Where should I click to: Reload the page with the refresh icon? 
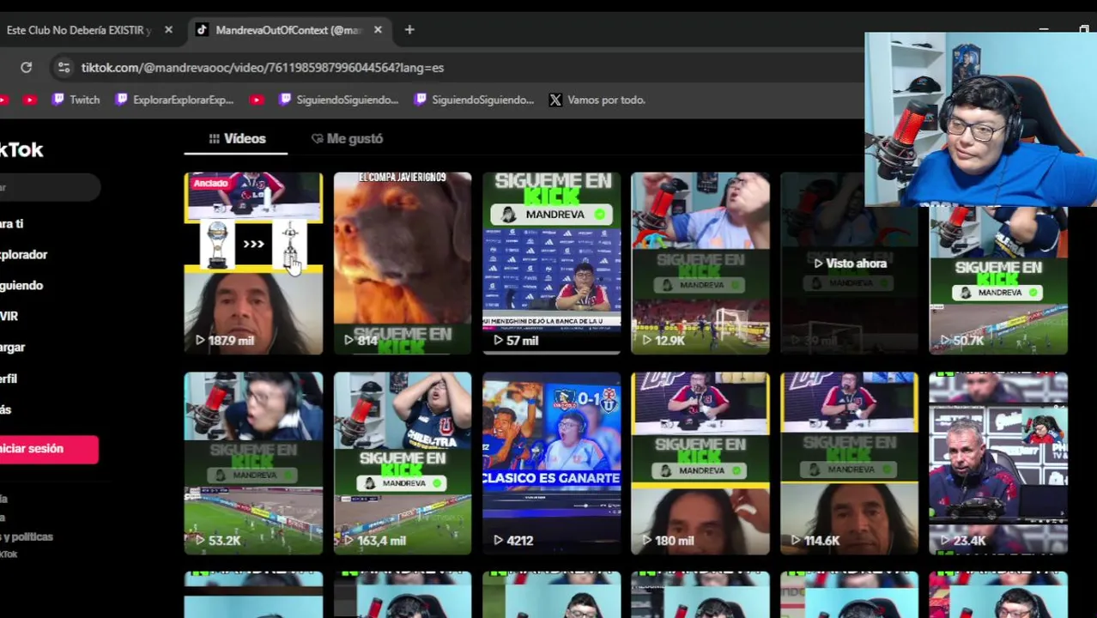(26, 67)
